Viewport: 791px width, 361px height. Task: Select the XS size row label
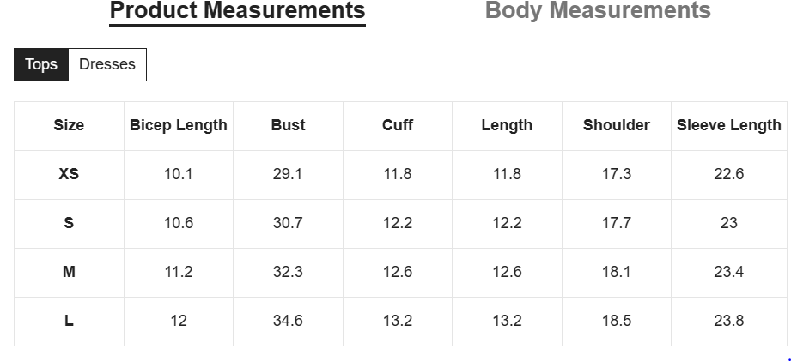(x=69, y=174)
